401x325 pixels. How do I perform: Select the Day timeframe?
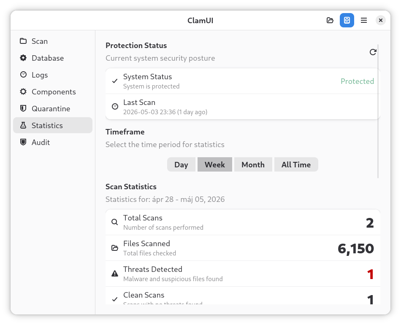181,164
